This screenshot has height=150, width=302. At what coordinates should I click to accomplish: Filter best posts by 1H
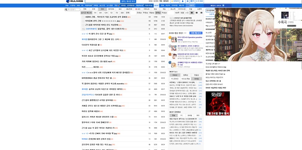click(x=95, y=13)
